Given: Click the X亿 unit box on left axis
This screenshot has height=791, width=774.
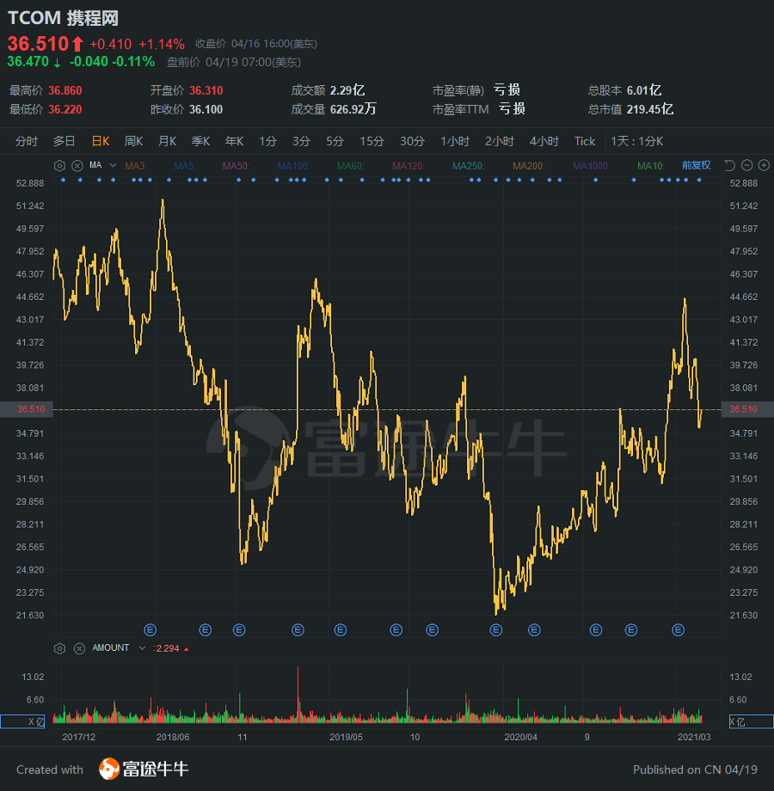Looking at the screenshot, I should point(22,722).
